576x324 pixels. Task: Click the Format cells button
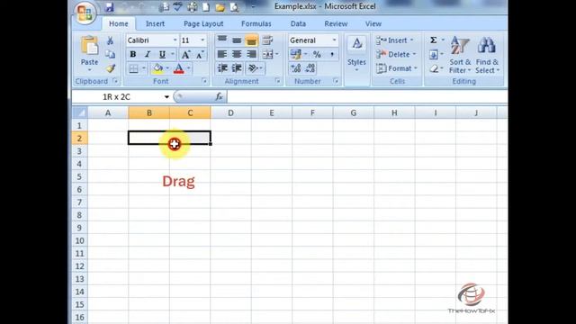click(x=397, y=68)
